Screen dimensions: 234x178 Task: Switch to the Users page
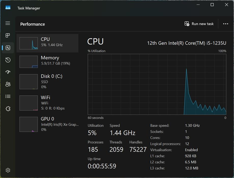8,84
